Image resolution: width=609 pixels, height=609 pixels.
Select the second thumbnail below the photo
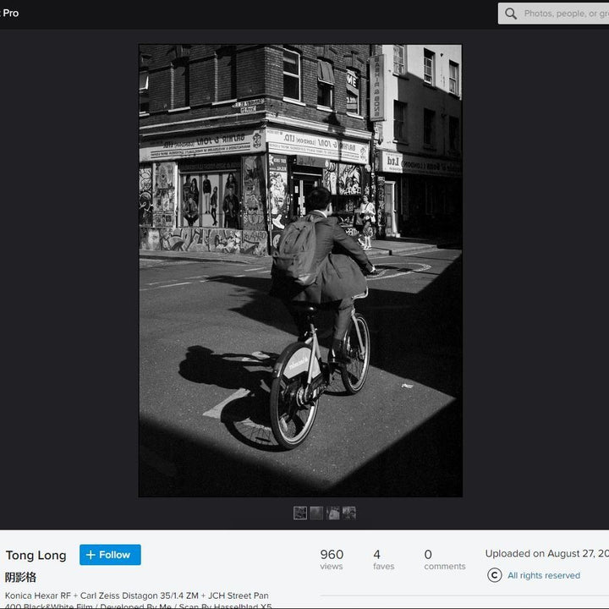316,513
